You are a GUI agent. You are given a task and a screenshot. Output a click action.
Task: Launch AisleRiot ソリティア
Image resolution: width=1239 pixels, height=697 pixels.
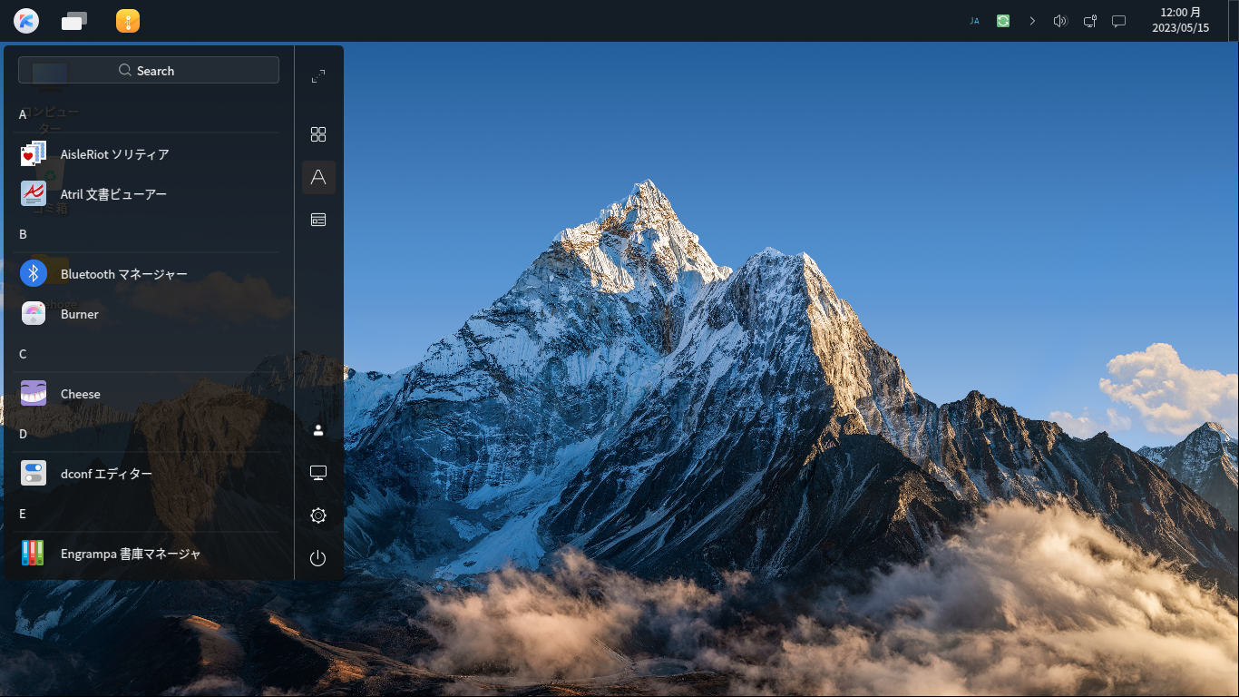[149, 154]
